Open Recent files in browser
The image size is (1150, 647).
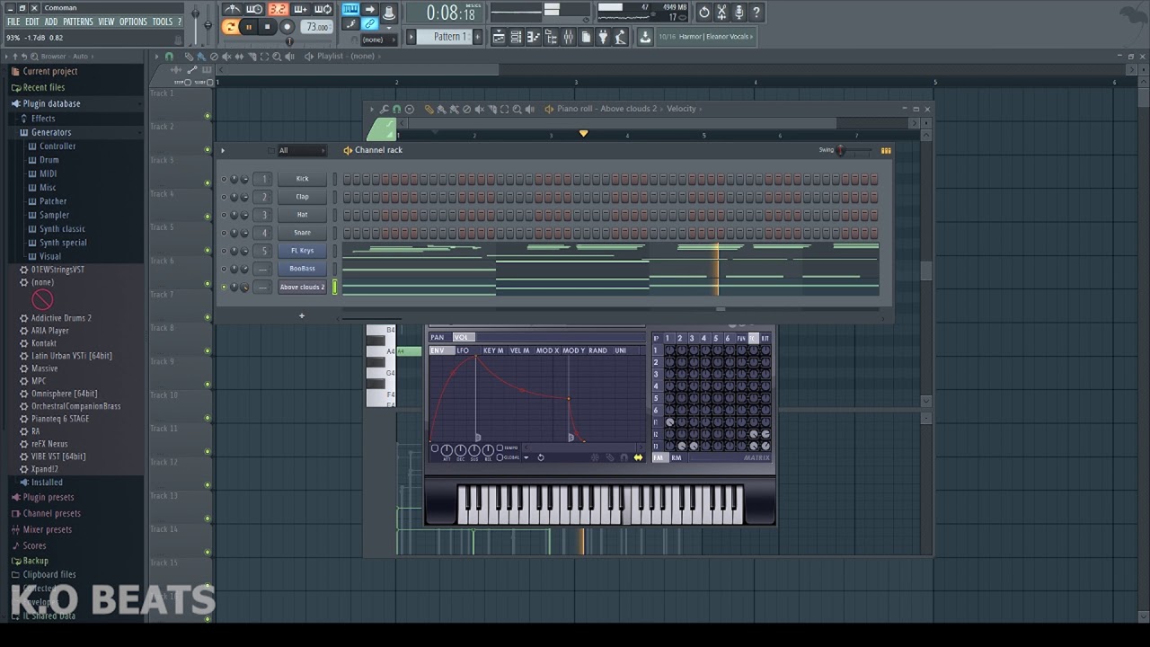[43, 88]
